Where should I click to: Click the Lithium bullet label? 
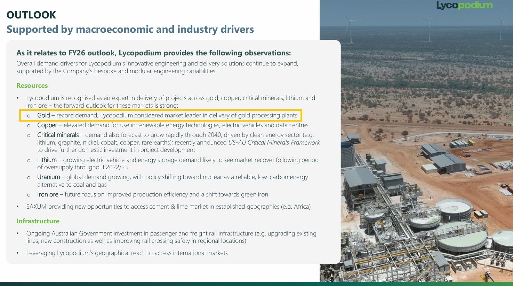pos(47,160)
